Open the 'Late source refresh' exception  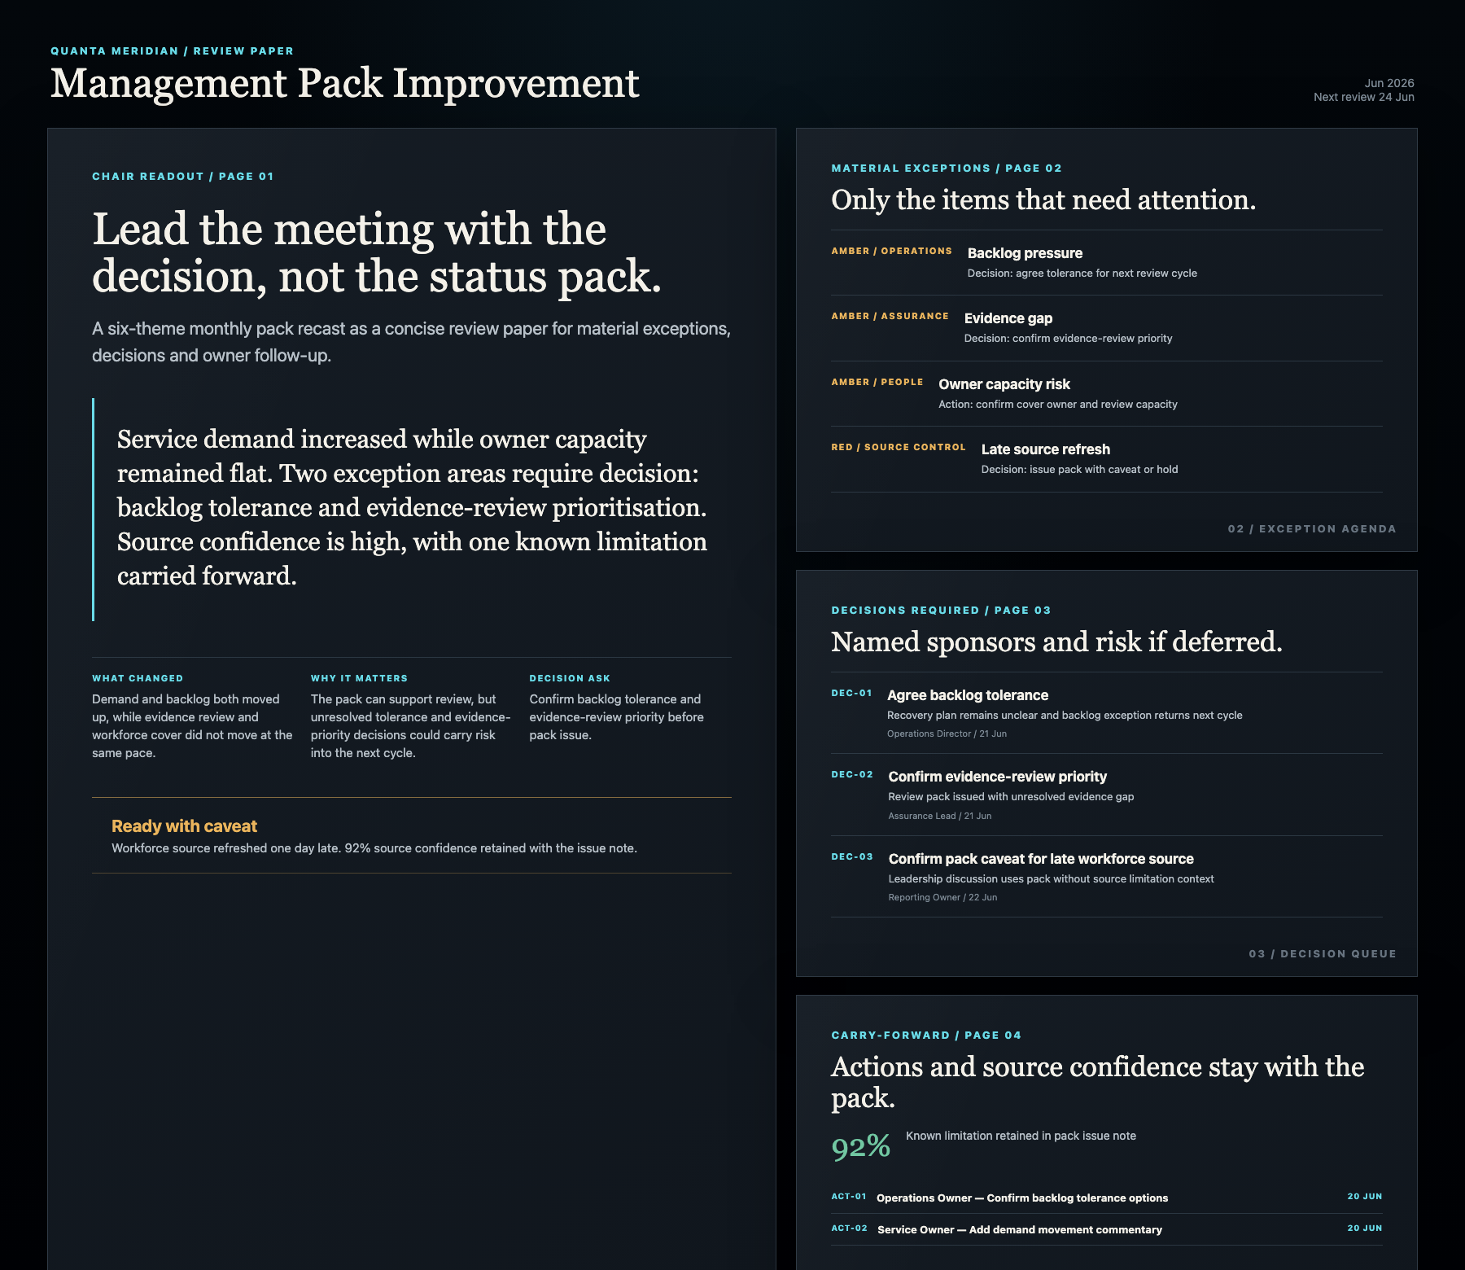(x=1107, y=459)
